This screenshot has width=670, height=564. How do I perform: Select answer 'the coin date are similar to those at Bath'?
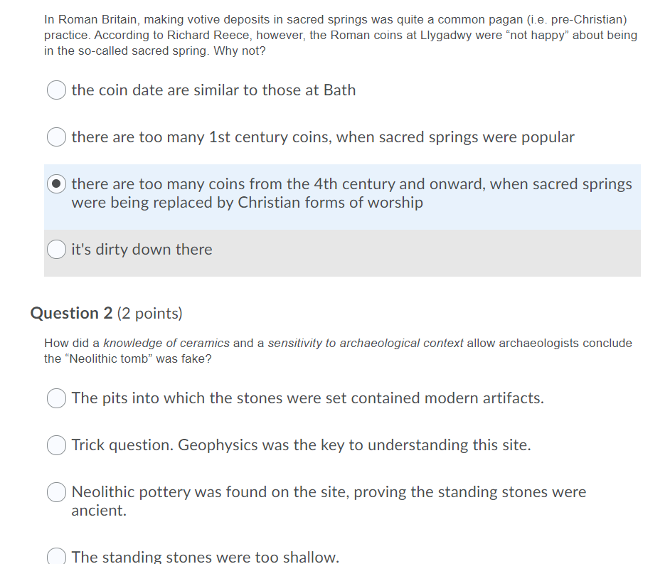(56, 90)
